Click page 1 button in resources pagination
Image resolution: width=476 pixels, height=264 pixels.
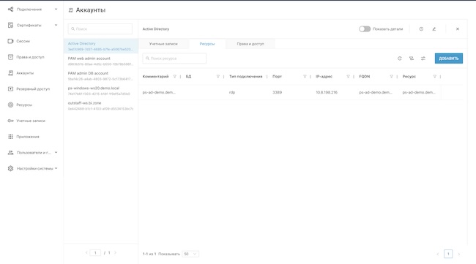coord(448,254)
